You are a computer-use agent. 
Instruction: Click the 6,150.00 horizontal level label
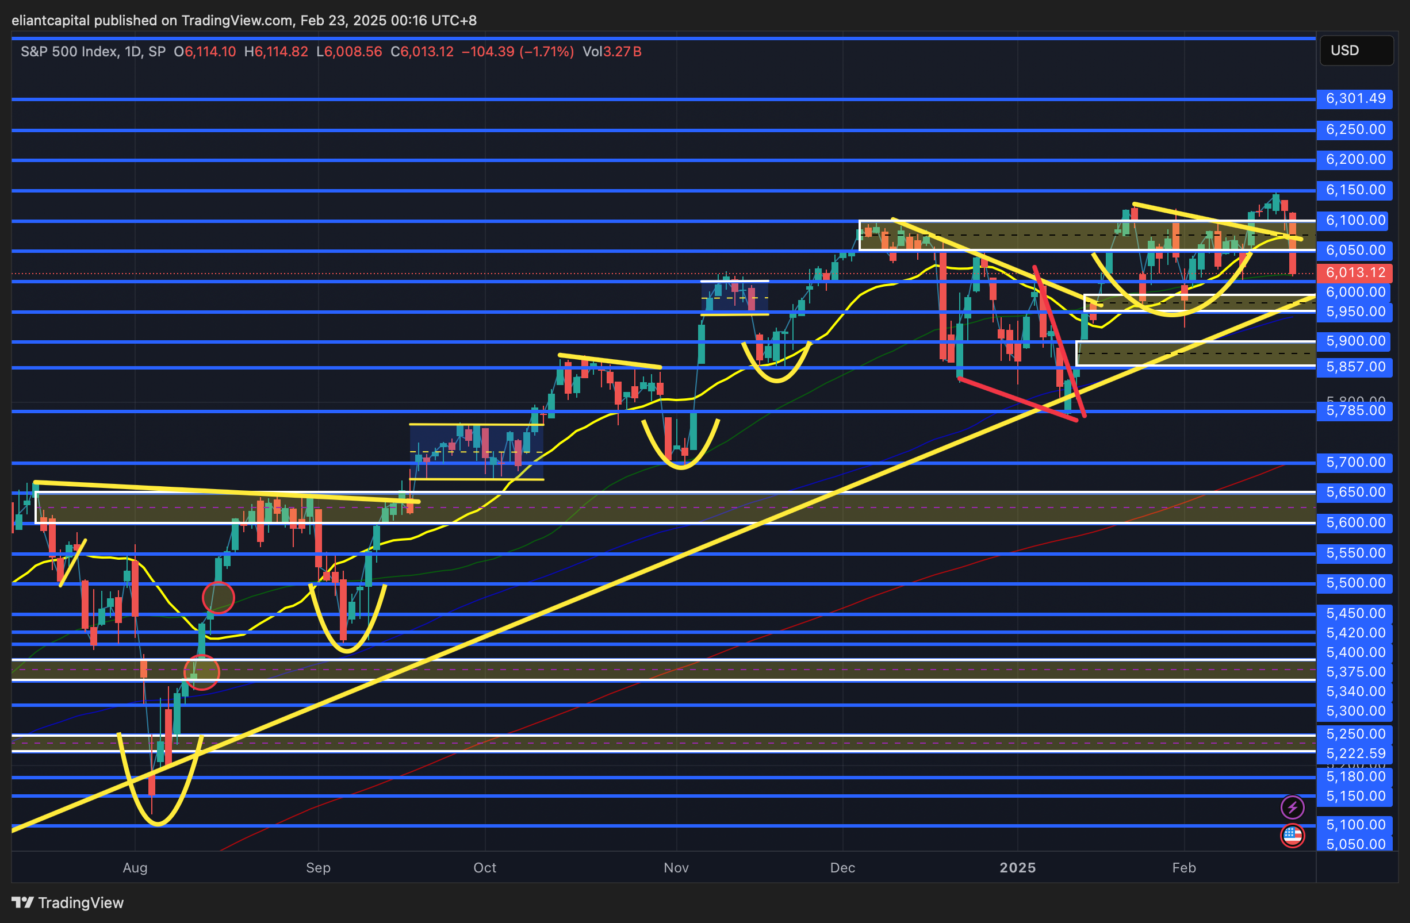click(x=1355, y=190)
